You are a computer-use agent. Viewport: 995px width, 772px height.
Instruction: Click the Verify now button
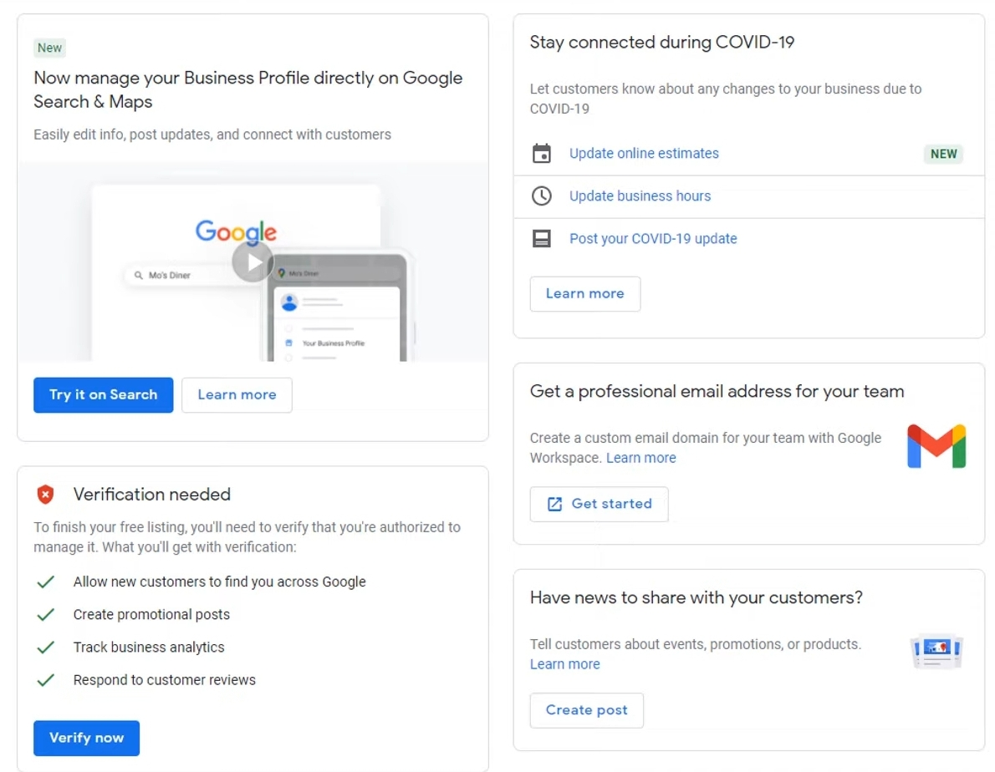coord(86,738)
